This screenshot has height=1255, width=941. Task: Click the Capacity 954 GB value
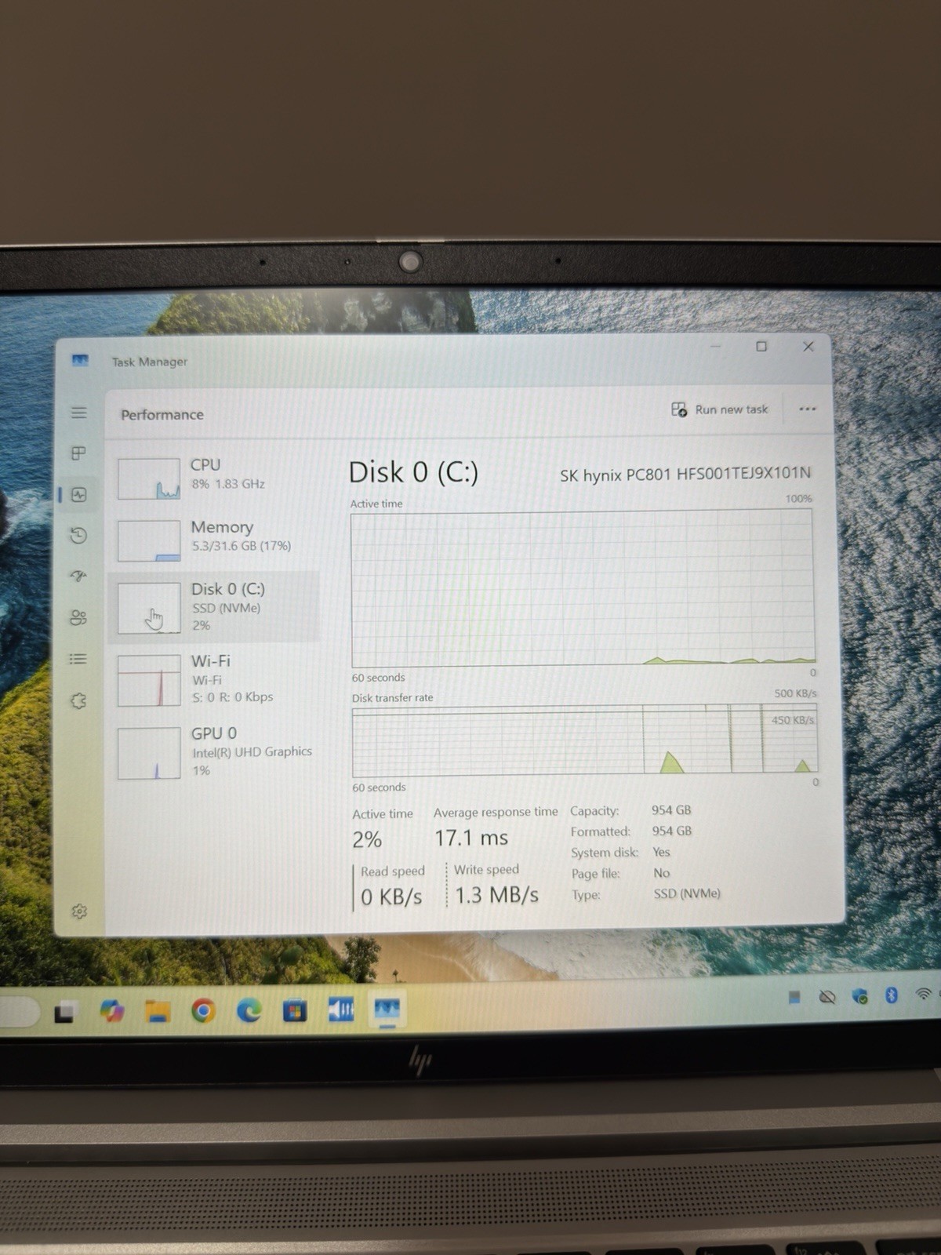pyautogui.click(x=671, y=810)
